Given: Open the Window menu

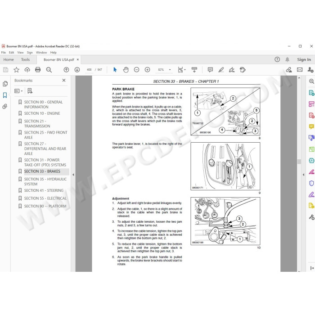Looking at the screenshot, I should [x=41, y=53].
